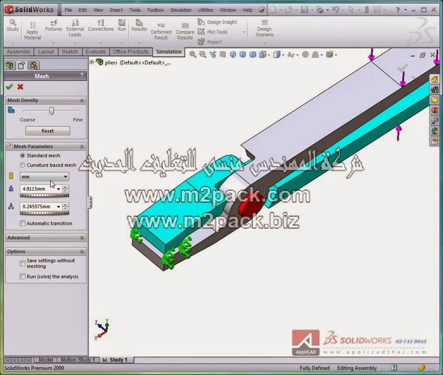Click tolerance thumbwheel below 0.245575mm
Viewport: 443px width, 375px height.
[x=44, y=213]
